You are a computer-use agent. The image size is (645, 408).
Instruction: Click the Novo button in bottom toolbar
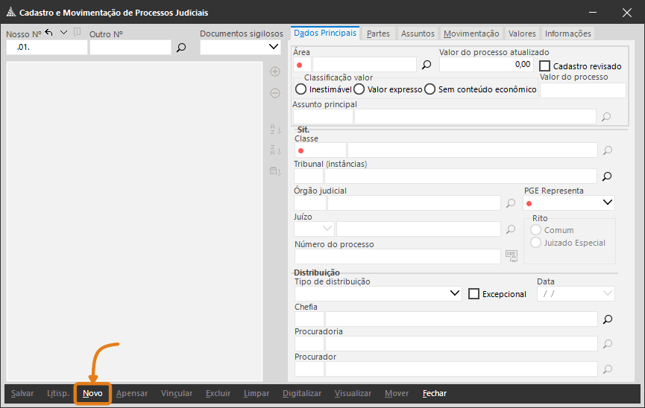click(x=92, y=393)
